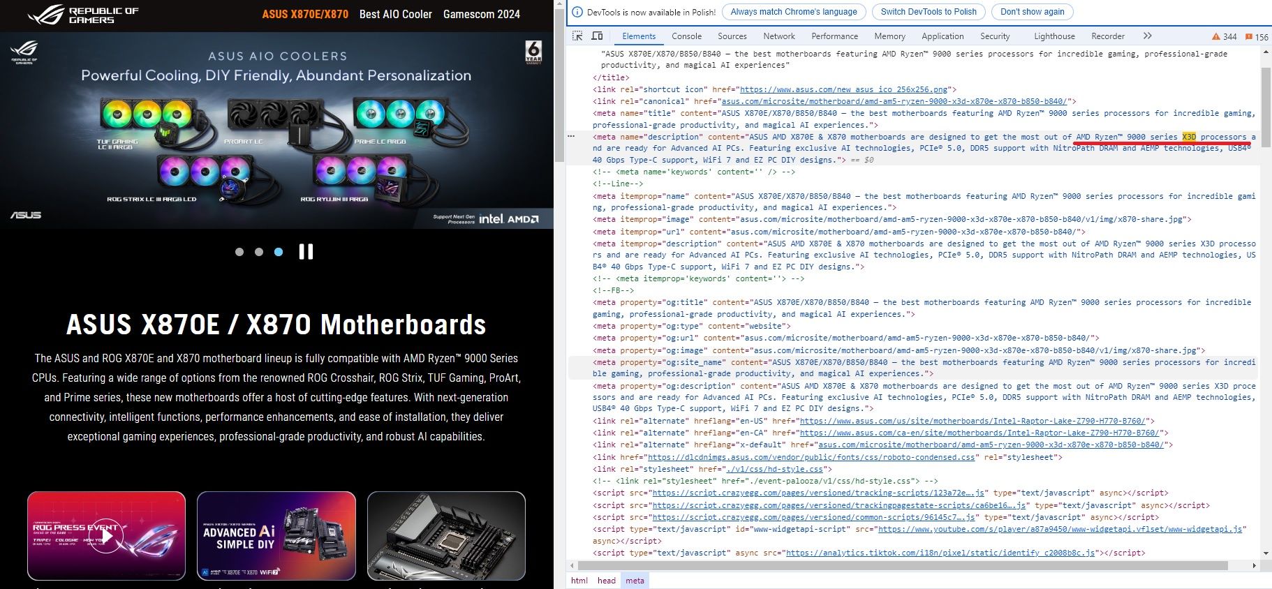Open the ./v1/css/hd-style.css stylesheet link
1272x589 pixels.
pyautogui.click(x=774, y=469)
